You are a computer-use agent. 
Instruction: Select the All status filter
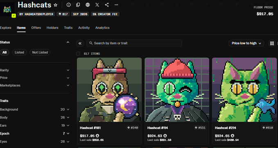(5, 52)
